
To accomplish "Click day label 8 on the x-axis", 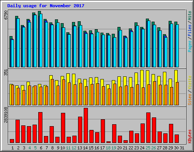I will click(52, 148).
